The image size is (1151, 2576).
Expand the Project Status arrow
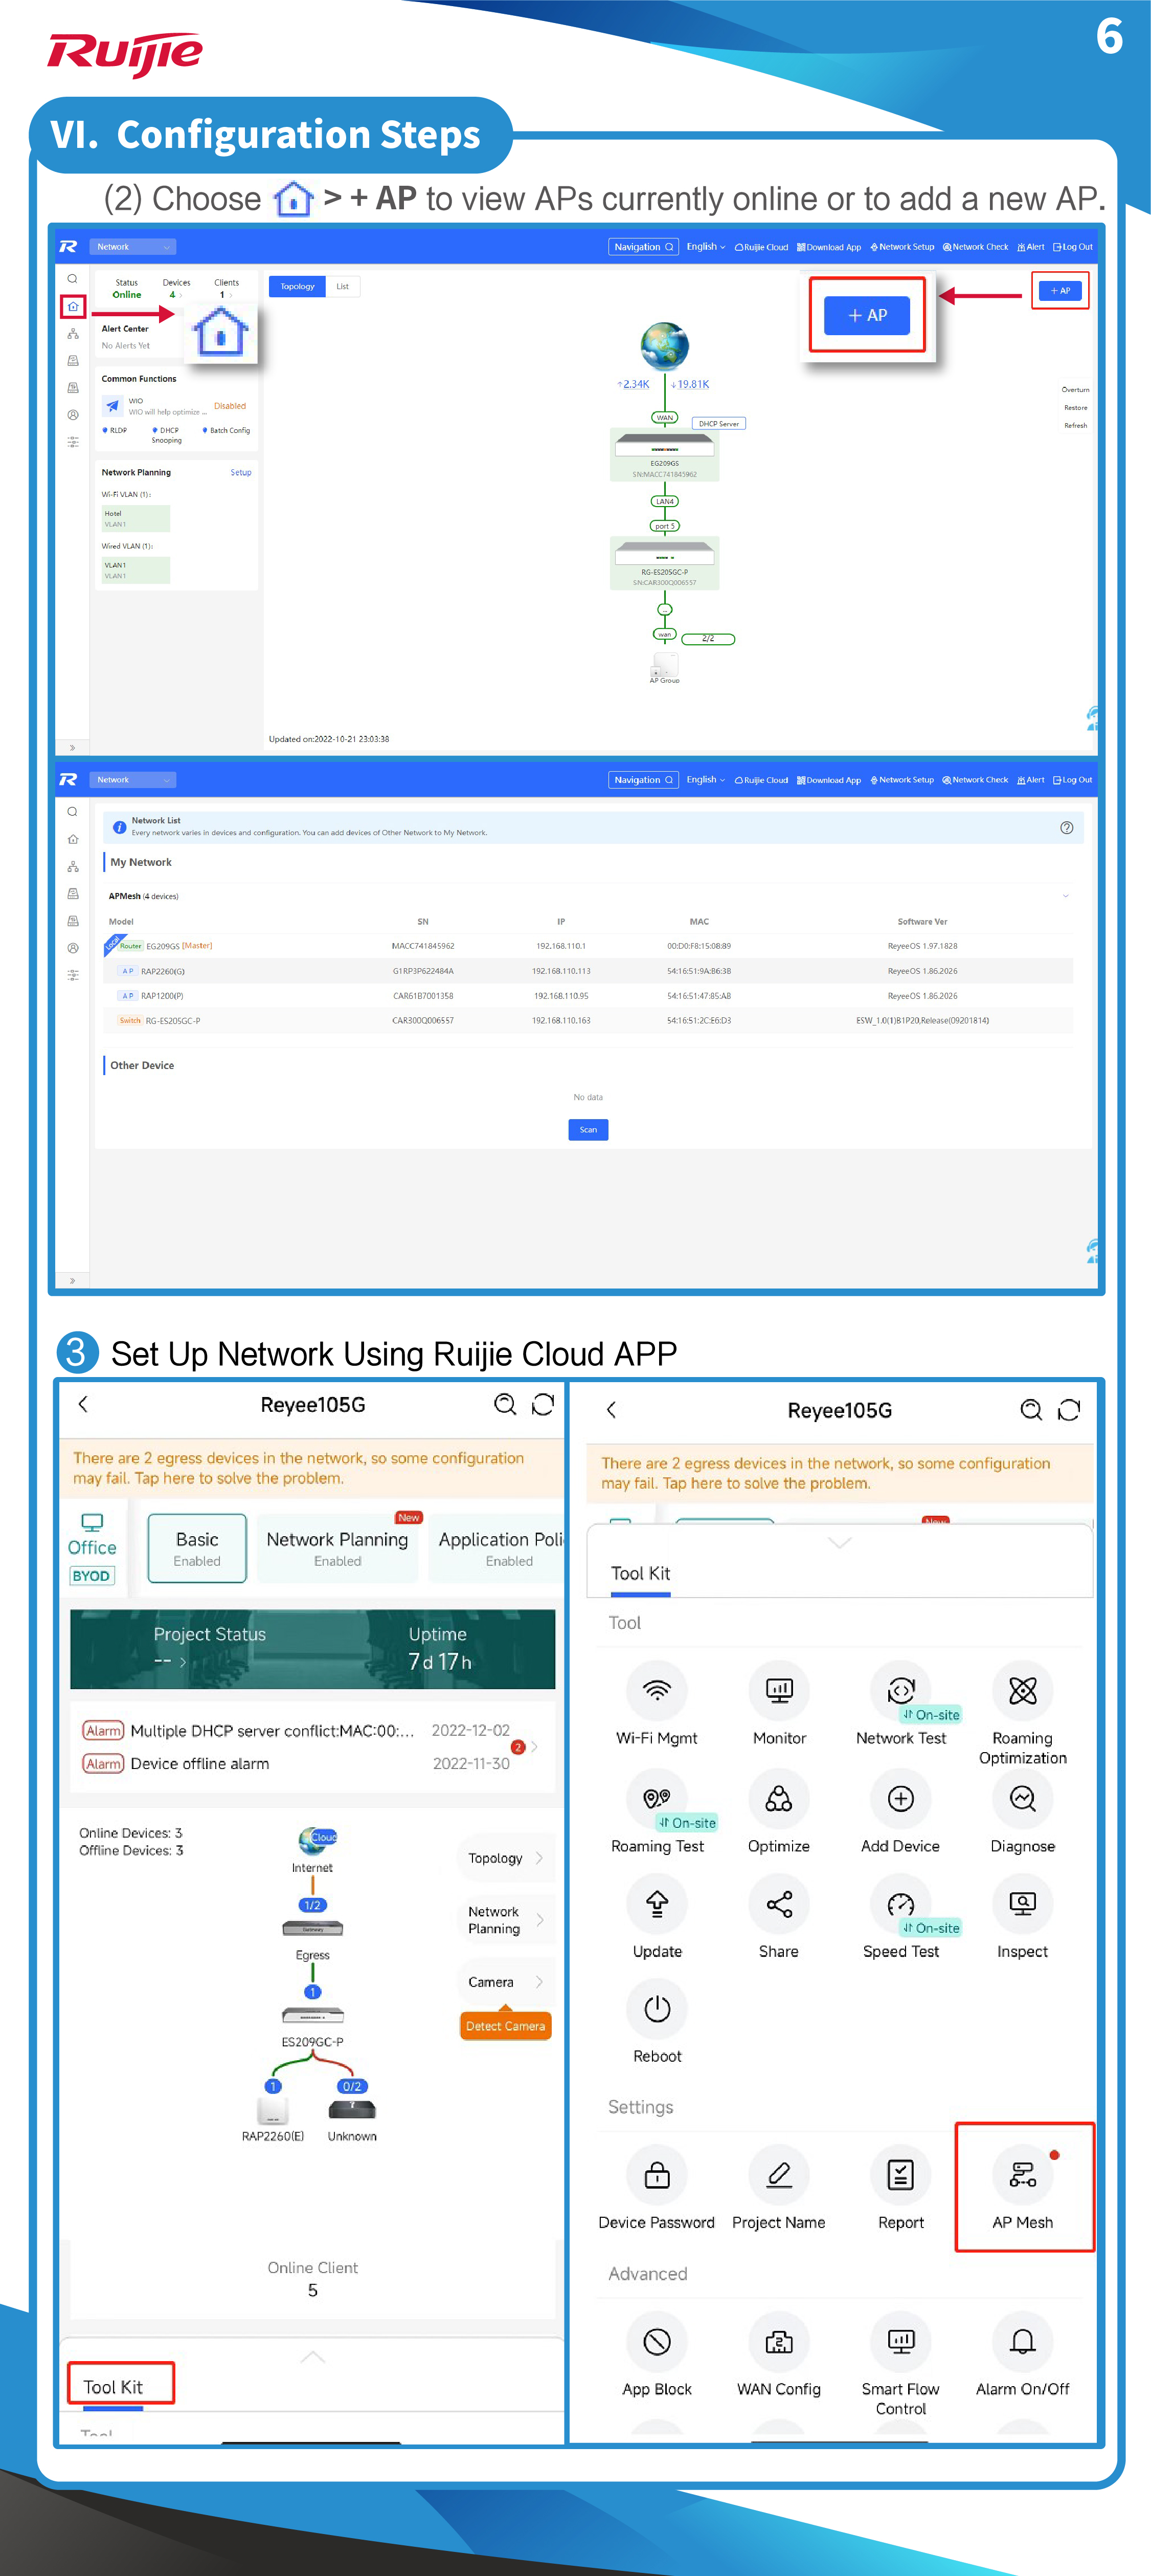tap(182, 1662)
